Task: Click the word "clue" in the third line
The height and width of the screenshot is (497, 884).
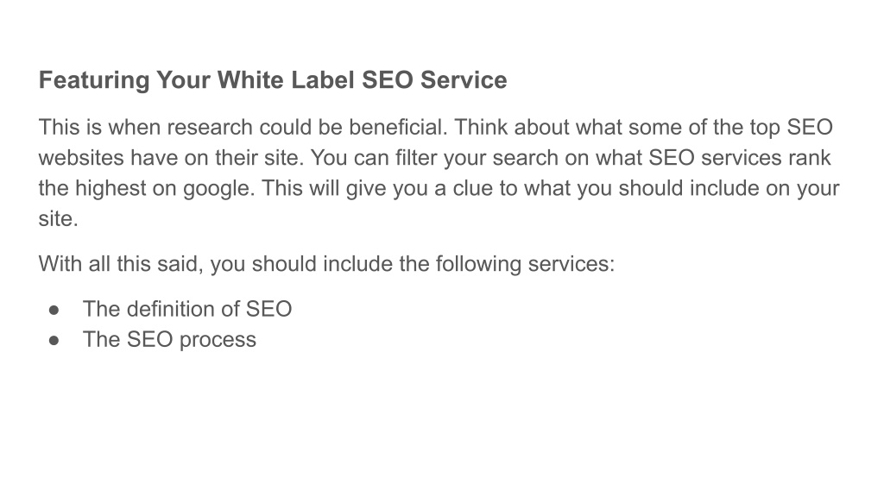Action: click(472, 188)
